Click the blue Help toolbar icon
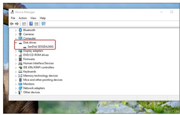Image resolution: width=180 pixels, height=115 pixels. [x=31, y=24]
